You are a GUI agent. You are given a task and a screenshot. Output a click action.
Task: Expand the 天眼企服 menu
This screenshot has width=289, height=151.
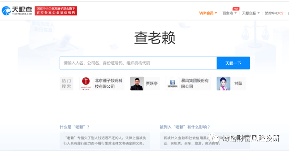[x=251, y=13]
